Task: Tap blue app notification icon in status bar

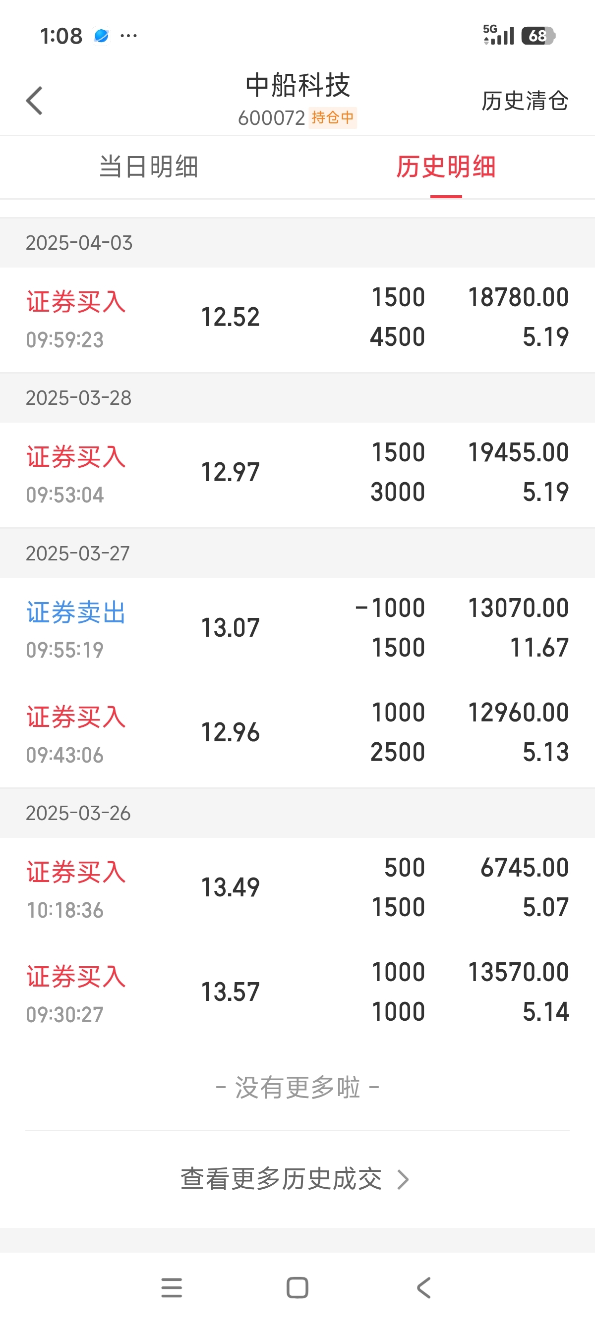Action: pyautogui.click(x=101, y=36)
